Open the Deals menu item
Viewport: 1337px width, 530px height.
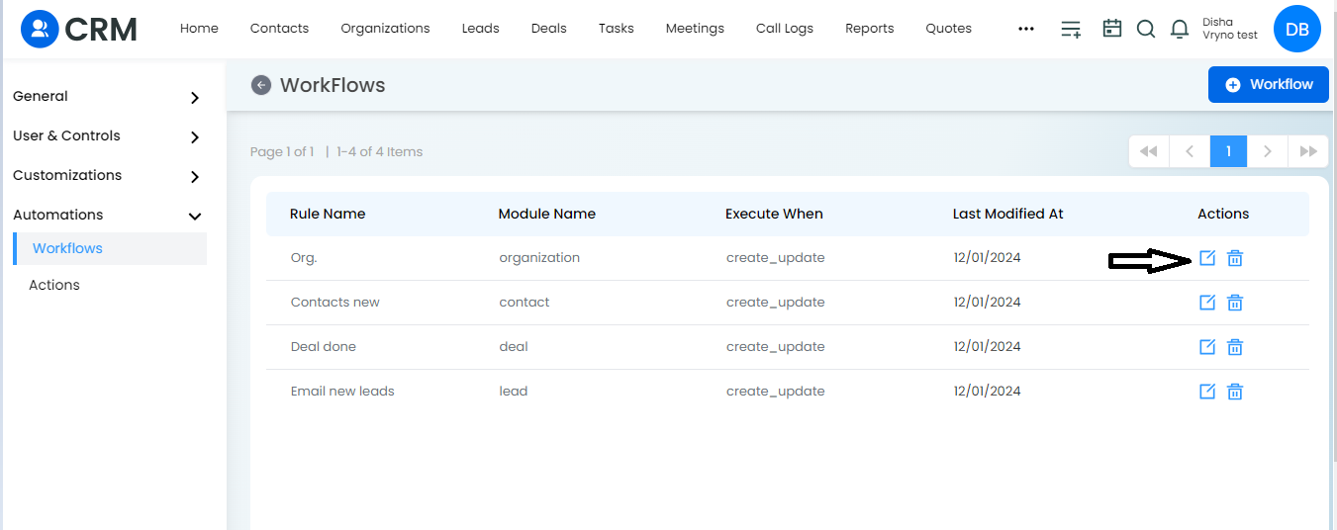(x=548, y=29)
